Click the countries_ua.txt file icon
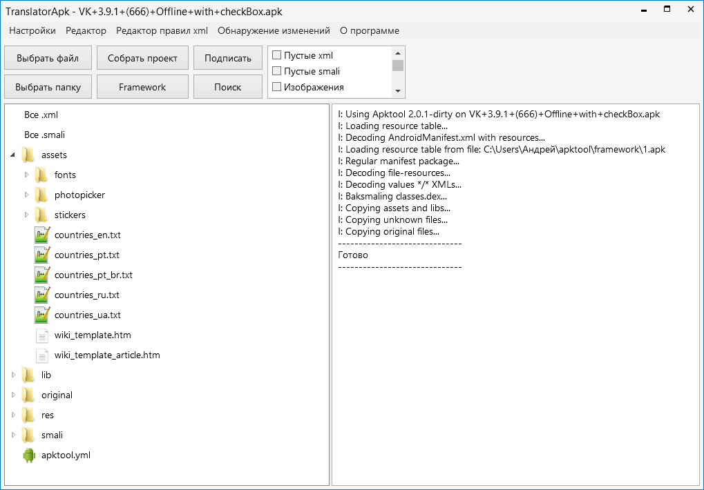 (x=41, y=315)
